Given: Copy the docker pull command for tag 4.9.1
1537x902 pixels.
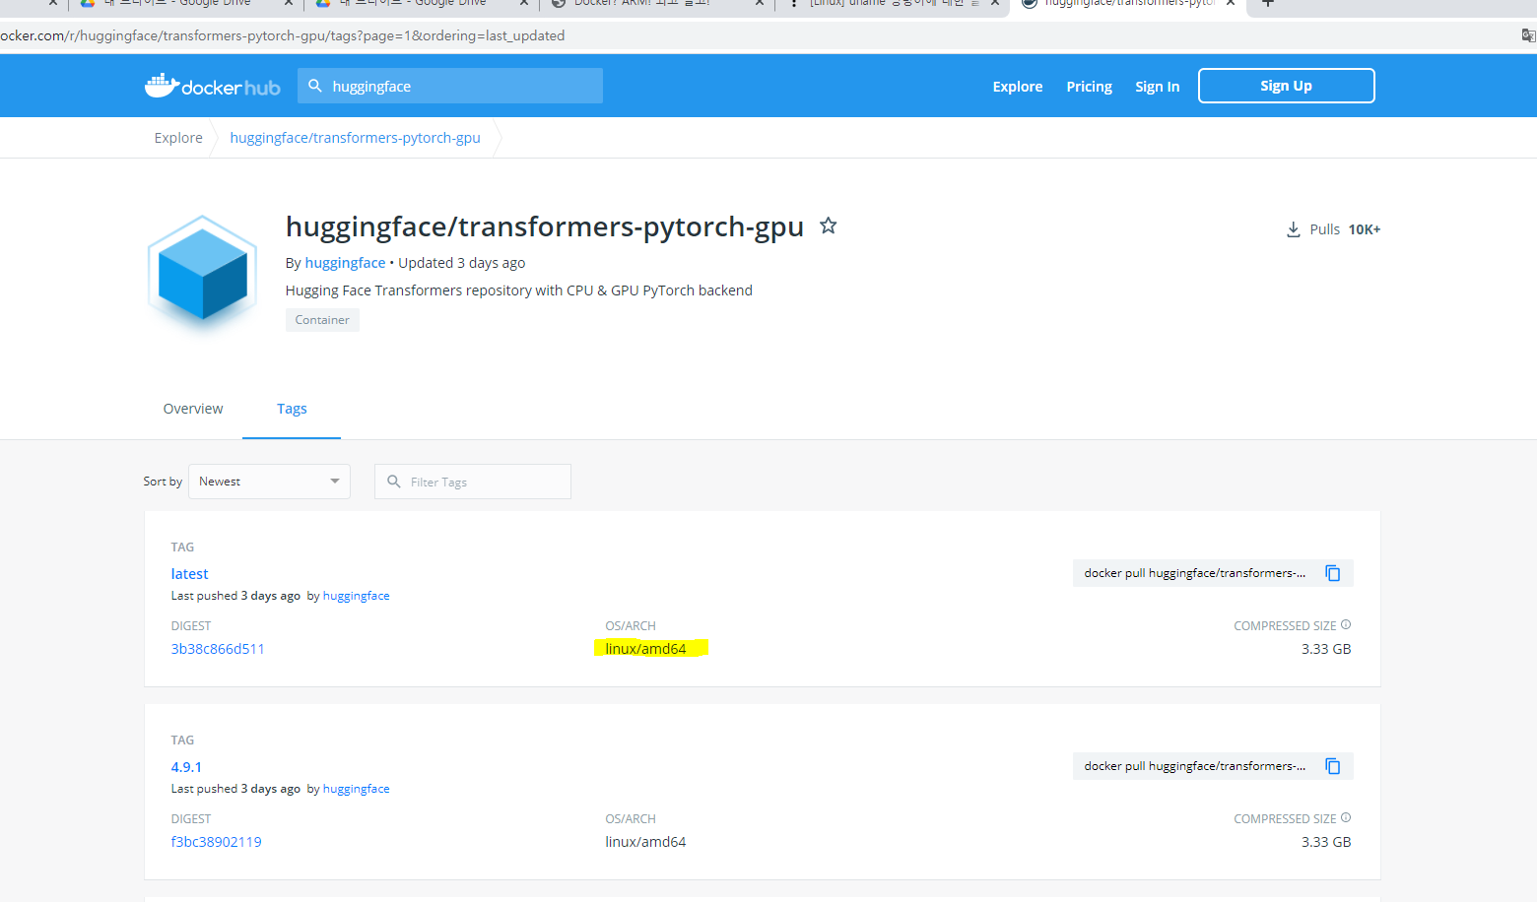Looking at the screenshot, I should pyautogui.click(x=1333, y=766).
